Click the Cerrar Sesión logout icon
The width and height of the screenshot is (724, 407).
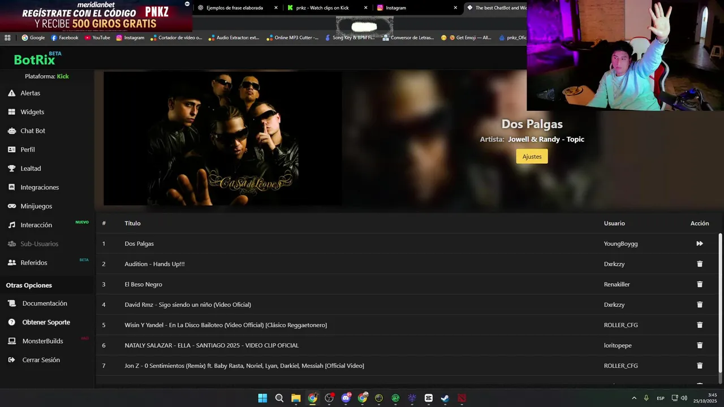tap(11, 360)
